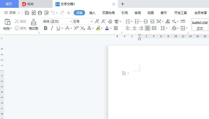Increase font size with A+ icon

[97, 21]
